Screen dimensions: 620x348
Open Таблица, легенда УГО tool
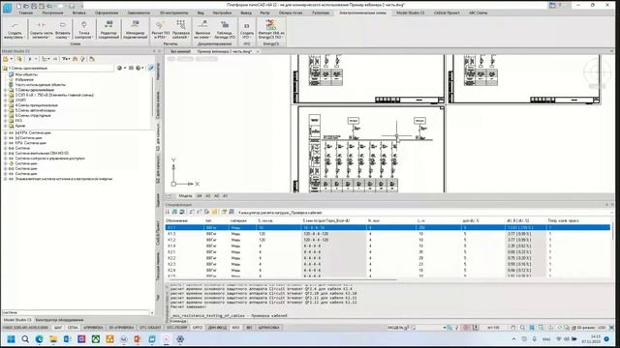(x=226, y=30)
